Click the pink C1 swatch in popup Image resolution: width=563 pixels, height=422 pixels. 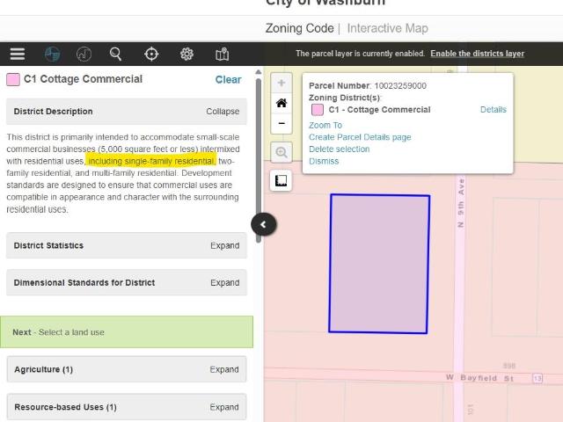[x=318, y=110]
